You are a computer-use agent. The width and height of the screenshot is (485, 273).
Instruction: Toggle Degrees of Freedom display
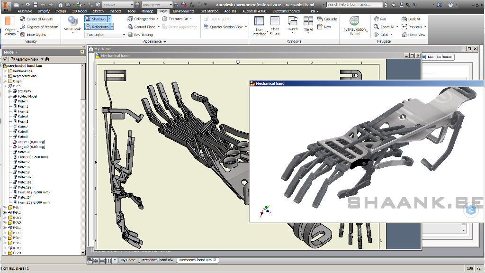(39, 27)
